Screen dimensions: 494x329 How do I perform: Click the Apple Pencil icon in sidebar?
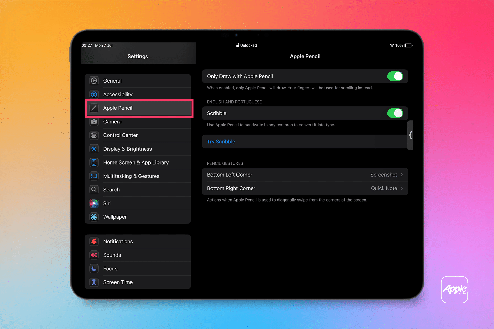(94, 108)
